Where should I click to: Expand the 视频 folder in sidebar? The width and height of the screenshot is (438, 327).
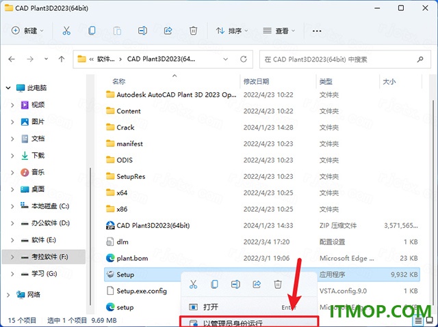[12, 105]
